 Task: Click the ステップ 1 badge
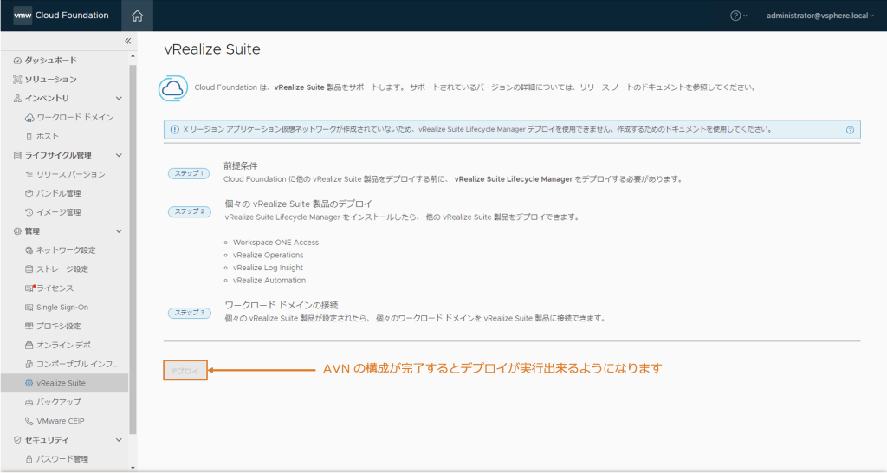[189, 174]
